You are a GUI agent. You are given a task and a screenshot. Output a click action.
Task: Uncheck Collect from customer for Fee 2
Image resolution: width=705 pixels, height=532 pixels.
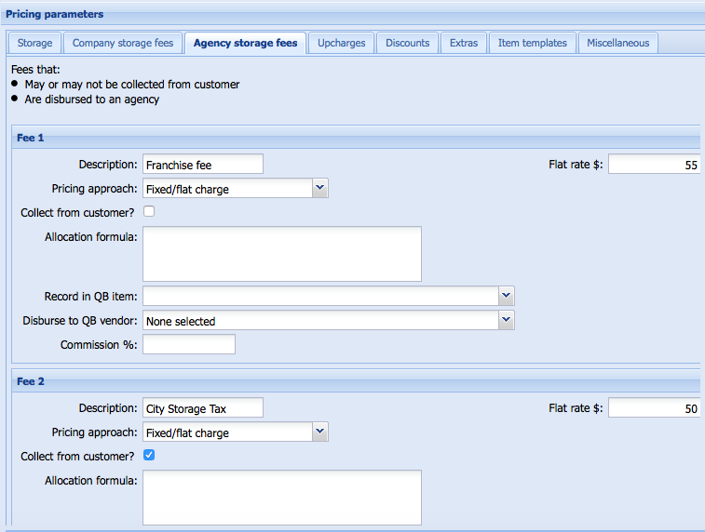click(x=149, y=456)
